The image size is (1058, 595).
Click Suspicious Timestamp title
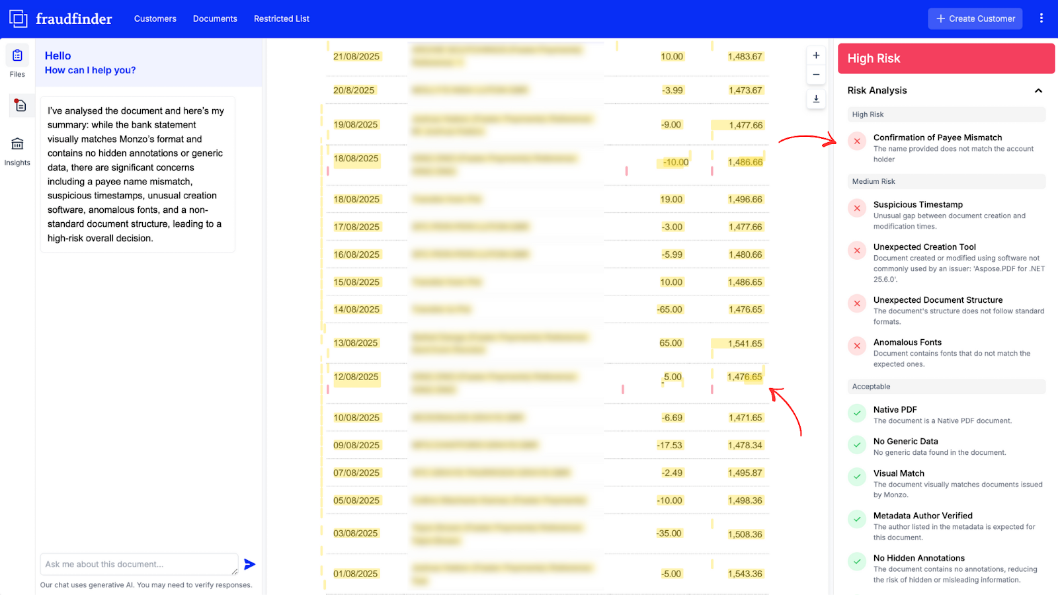coord(918,204)
